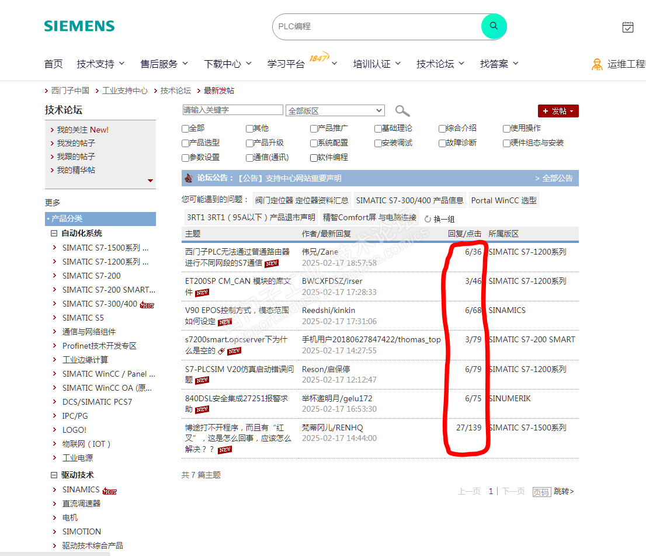Check the 通信(通讯) checkbox
646x556 pixels.
[x=249, y=158]
